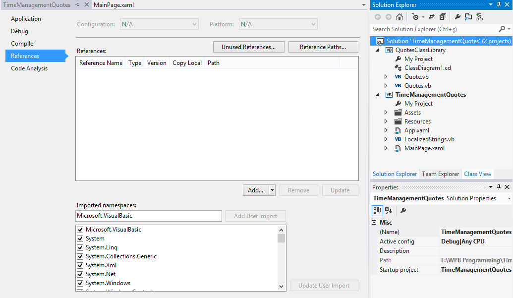This screenshot has height=298, width=513.
Task: Click Property Pages wrench icon in Properties
Action: coord(403,211)
